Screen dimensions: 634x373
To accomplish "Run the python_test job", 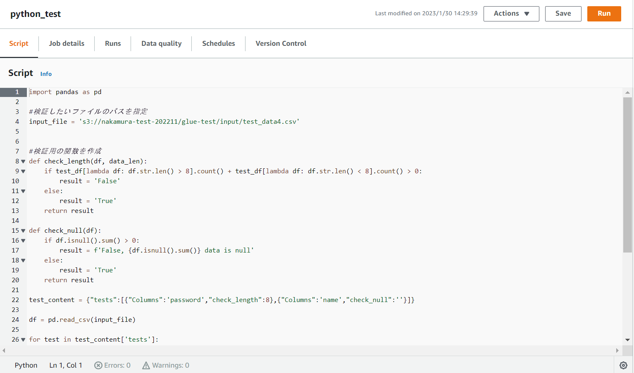I will tap(604, 14).
